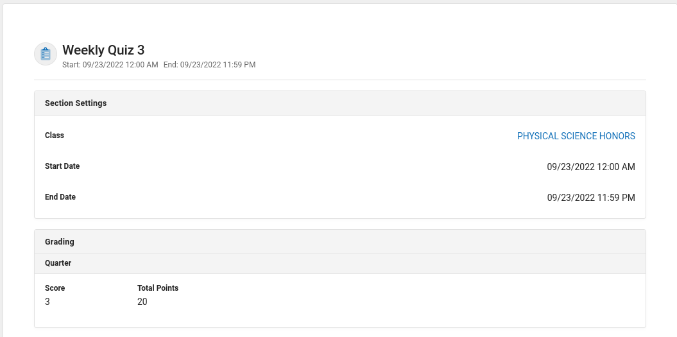Screen dimensions: 677x337
Task: Select the score value 3
Action: tap(47, 302)
